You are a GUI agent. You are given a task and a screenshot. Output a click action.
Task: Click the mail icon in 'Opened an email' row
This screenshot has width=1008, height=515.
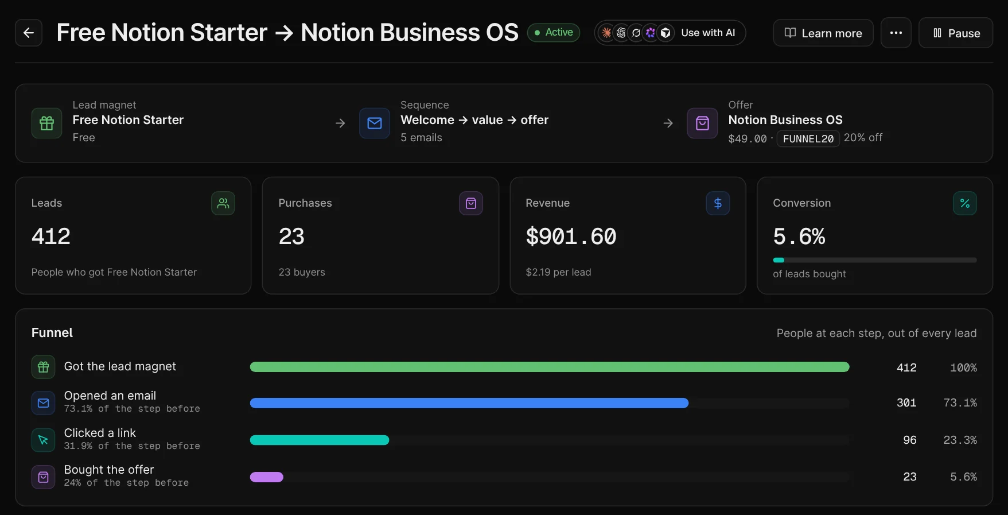pos(43,403)
